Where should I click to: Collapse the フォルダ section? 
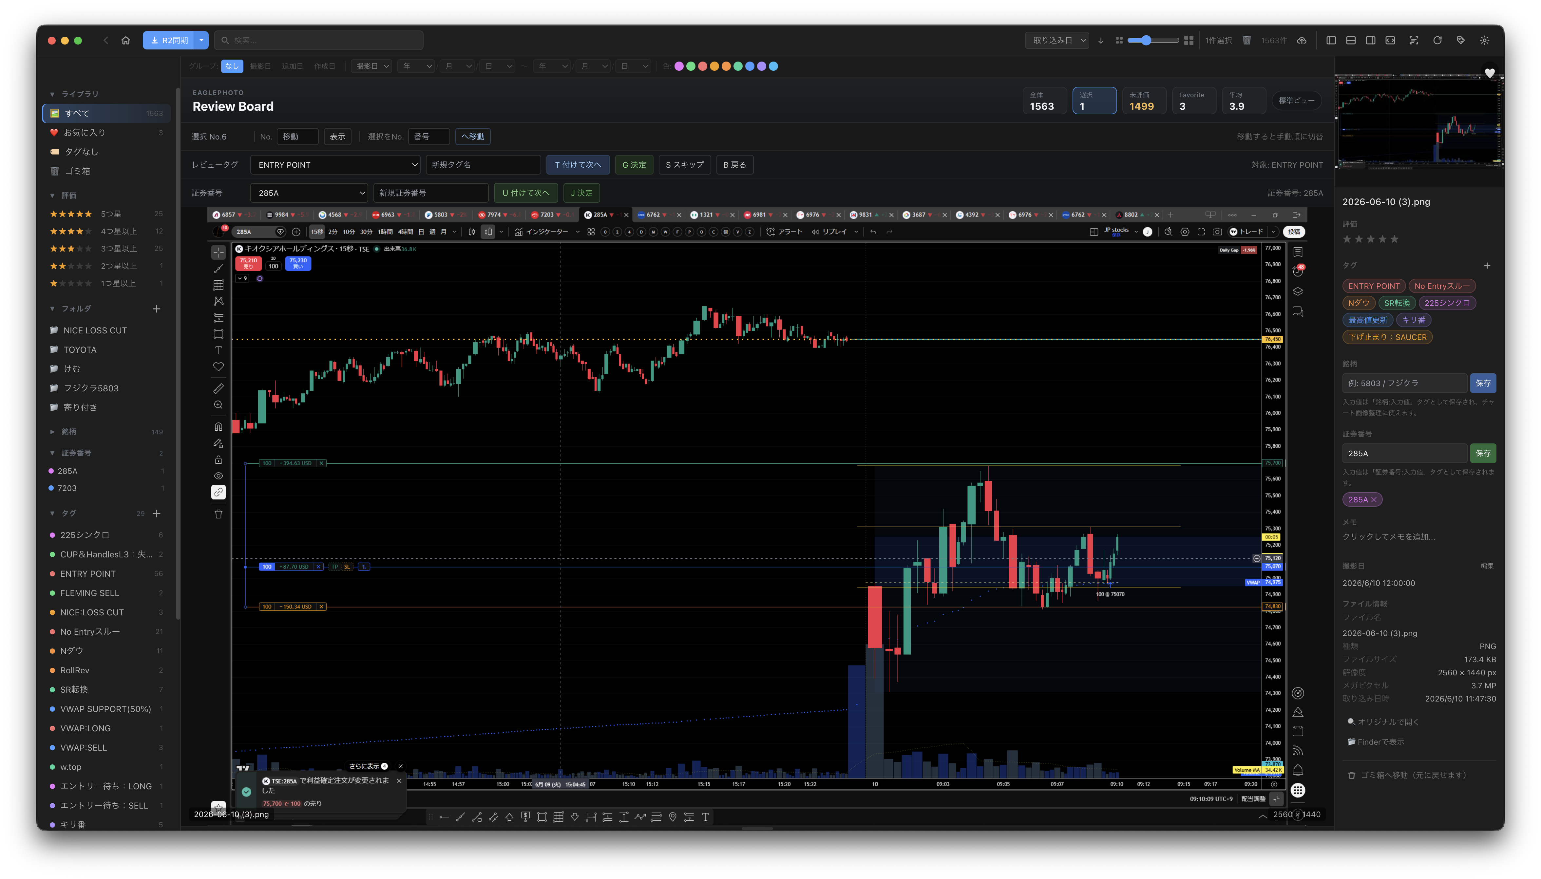pos(52,309)
